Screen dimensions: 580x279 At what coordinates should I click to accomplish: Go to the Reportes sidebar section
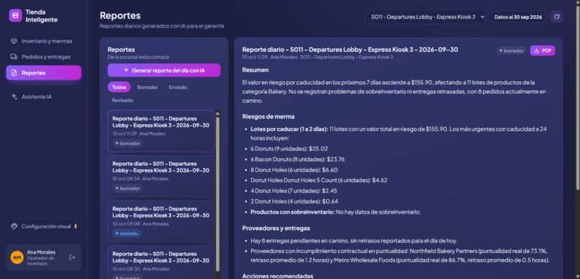pyautogui.click(x=44, y=73)
